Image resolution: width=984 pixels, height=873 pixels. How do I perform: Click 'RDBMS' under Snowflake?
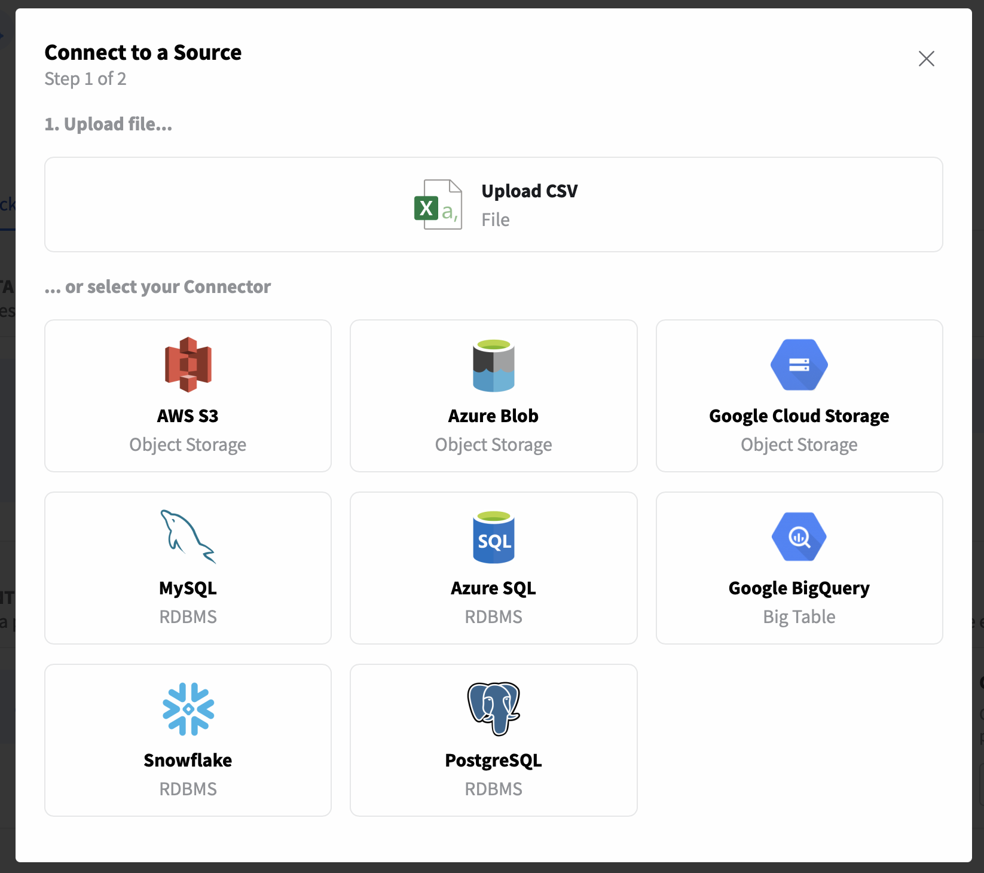188,789
